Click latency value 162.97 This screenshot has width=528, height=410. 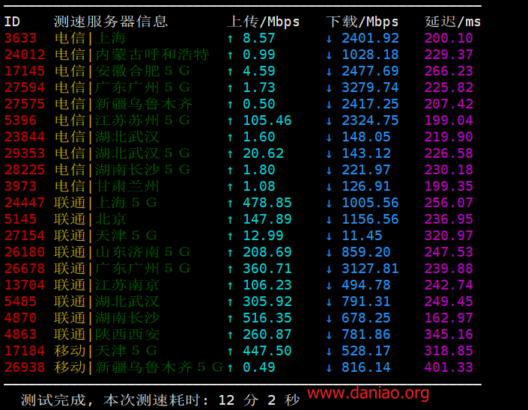tap(449, 318)
